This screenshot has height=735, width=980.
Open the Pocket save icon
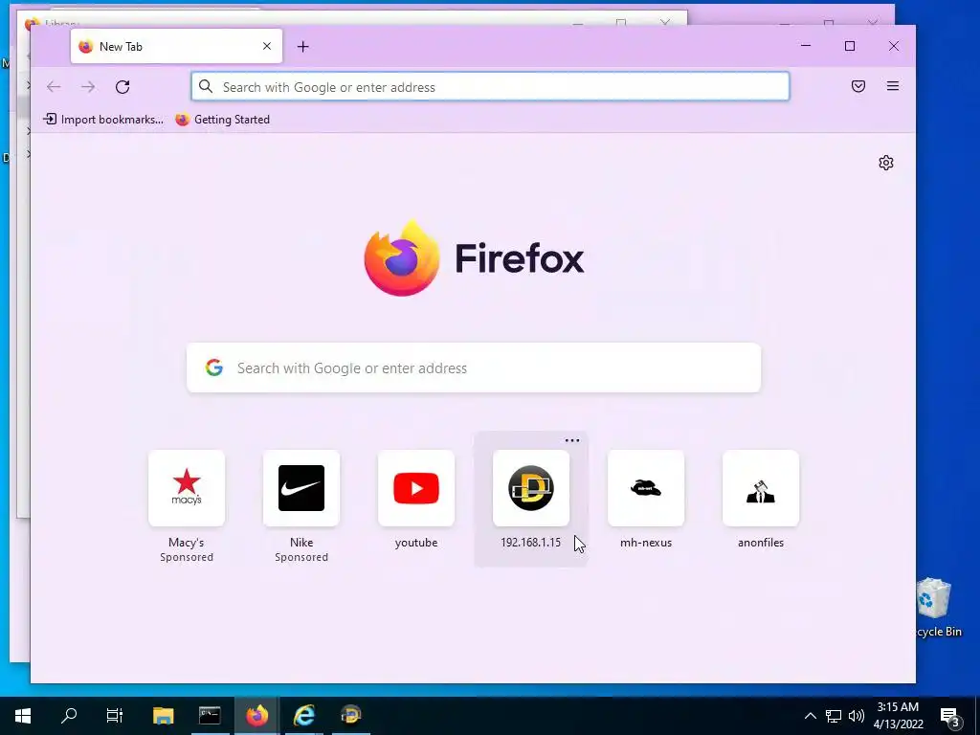858,86
